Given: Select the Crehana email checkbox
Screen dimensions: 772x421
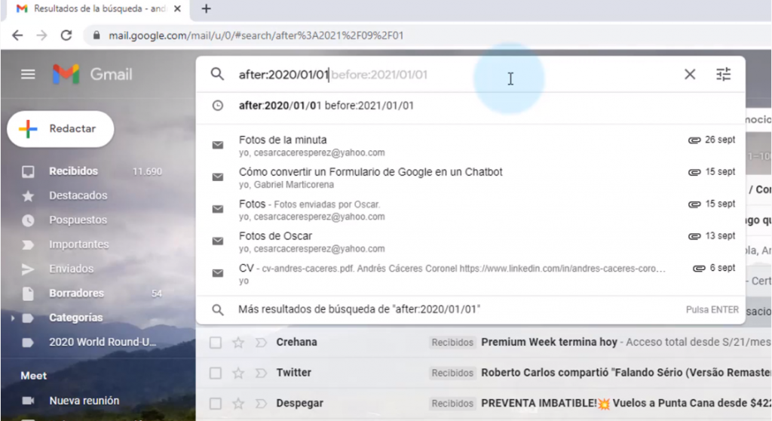Looking at the screenshot, I should pos(216,343).
